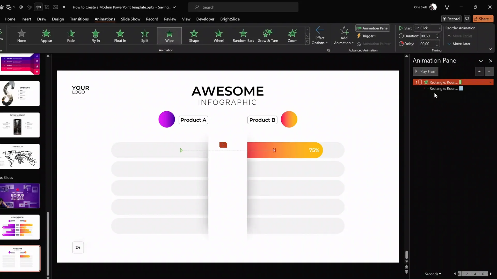Viewport: 497px width, 279px height.
Task: Click the Search box
Action: tap(243, 7)
